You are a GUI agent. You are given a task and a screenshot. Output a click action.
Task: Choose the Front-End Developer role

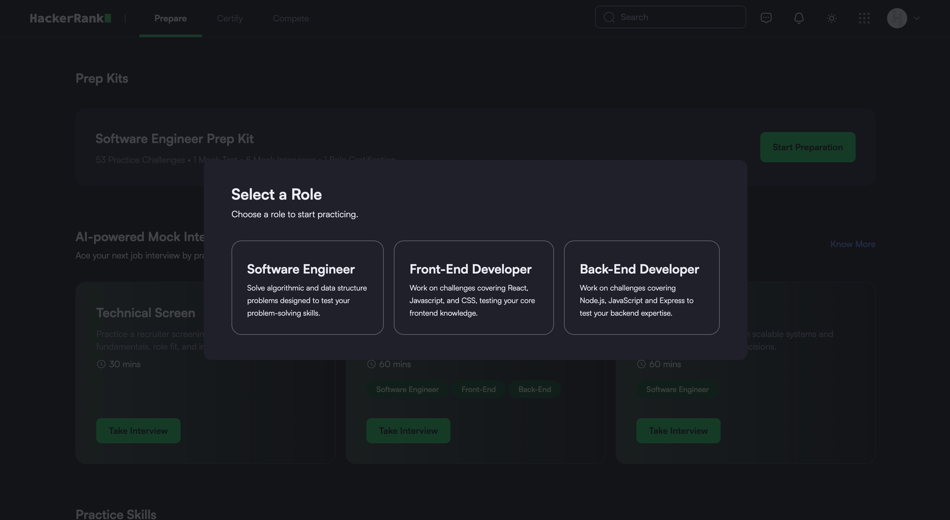(x=473, y=287)
